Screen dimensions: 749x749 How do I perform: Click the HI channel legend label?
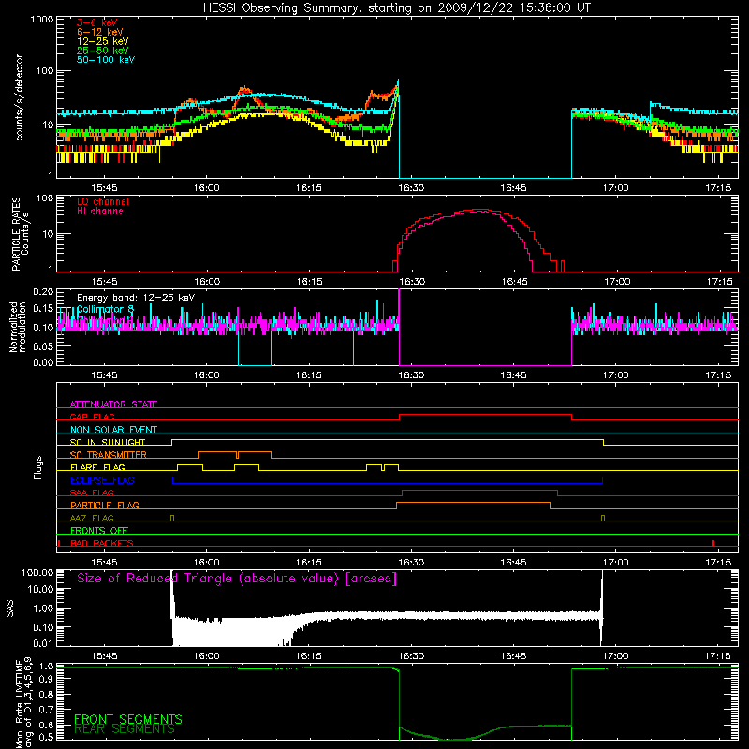[101, 212]
